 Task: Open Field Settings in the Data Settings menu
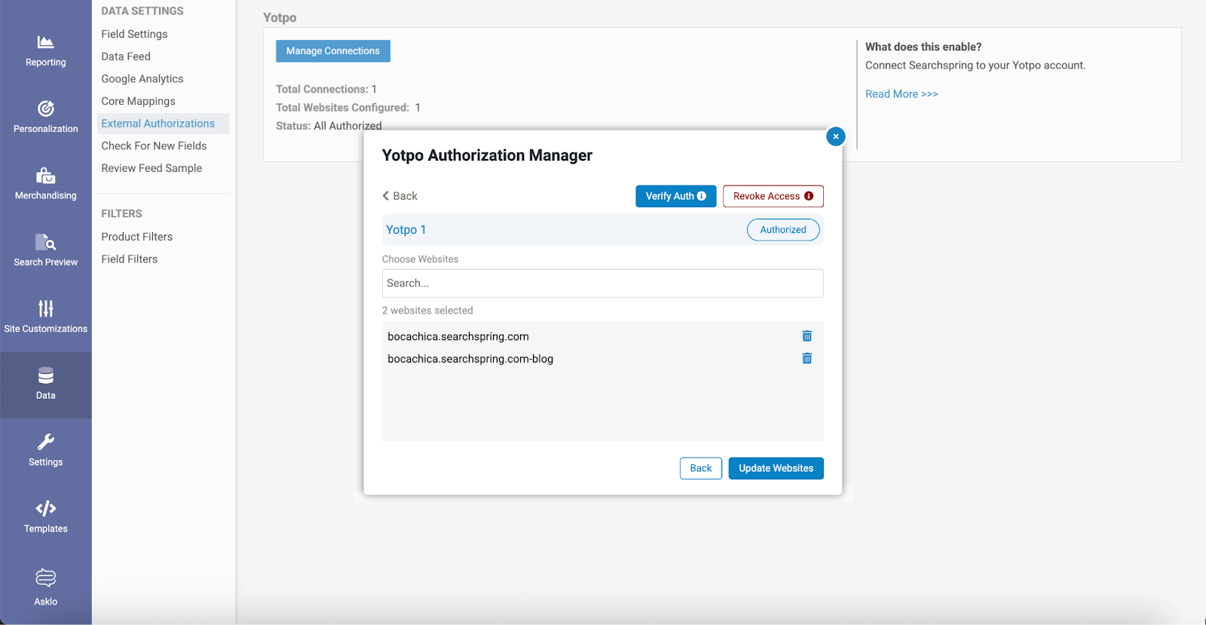pos(134,34)
